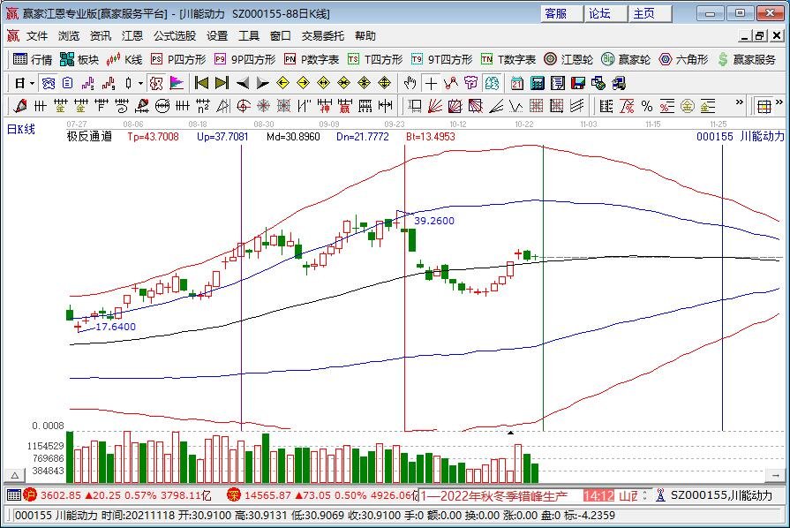The image size is (790, 528).
Task: Toggle the first chart view mode icon
Action: 49,83
